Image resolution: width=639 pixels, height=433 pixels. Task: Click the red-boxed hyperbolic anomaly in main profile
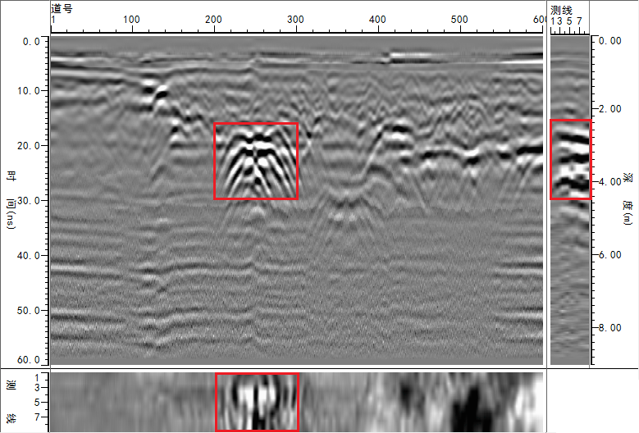click(255, 161)
